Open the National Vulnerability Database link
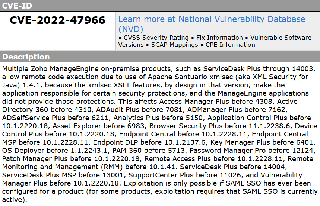This screenshot has width=320, height=206. (x=212, y=19)
